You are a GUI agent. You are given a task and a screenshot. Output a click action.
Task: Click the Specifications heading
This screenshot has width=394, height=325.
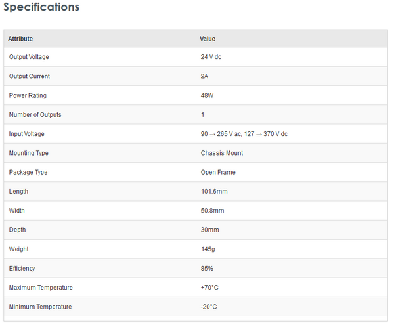(41, 7)
